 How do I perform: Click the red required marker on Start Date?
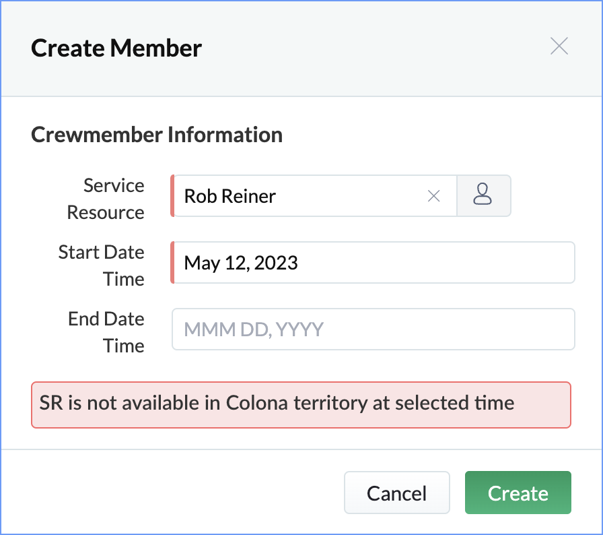172,263
